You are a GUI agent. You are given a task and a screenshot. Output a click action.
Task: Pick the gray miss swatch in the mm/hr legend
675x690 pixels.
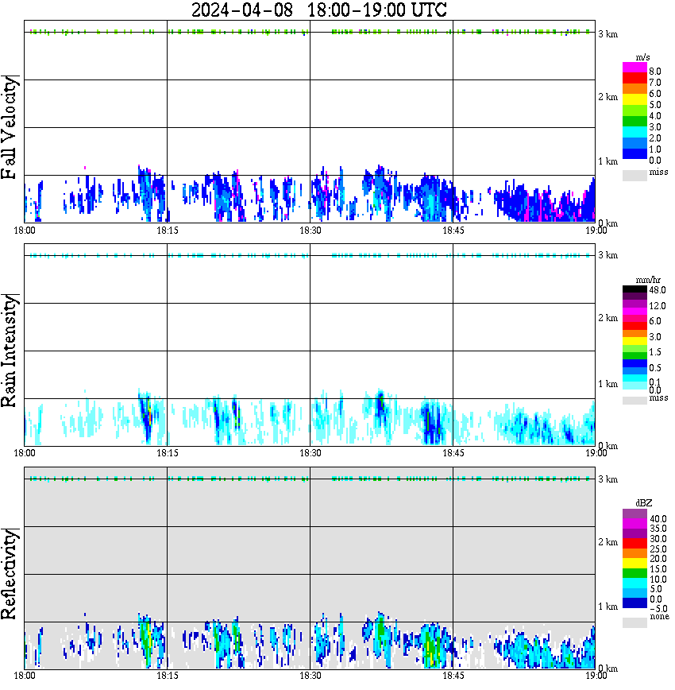click(x=634, y=401)
